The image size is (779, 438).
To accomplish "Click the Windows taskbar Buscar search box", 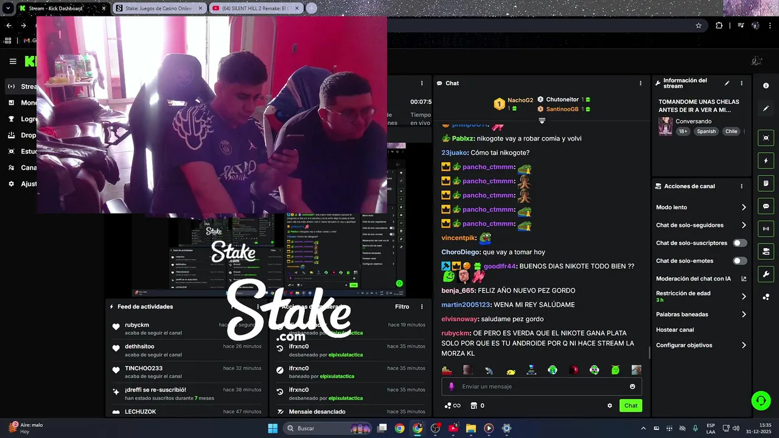I will pos(327,428).
